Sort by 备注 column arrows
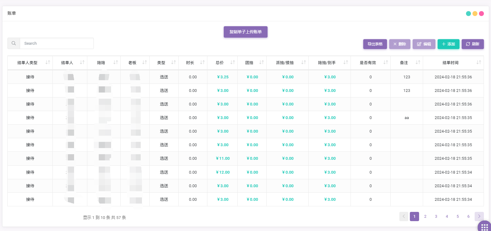 click(418, 63)
